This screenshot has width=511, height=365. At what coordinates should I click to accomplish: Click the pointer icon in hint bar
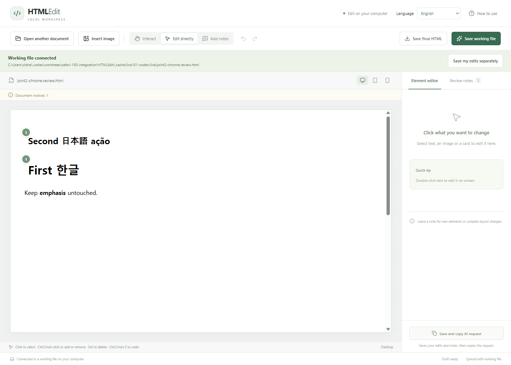pyautogui.click(x=11, y=347)
